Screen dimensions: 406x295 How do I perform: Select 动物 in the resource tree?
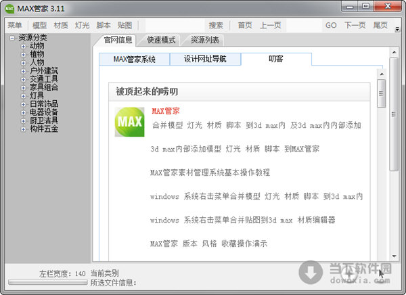pos(37,46)
